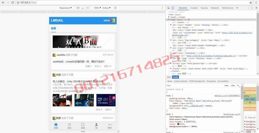Close the DevTools panel
This screenshot has height=133, width=259.
click(x=256, y=8)
